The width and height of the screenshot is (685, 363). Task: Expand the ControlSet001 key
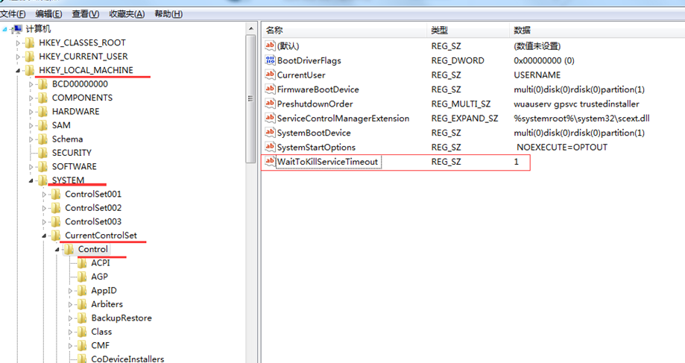(x=45, y=195)
